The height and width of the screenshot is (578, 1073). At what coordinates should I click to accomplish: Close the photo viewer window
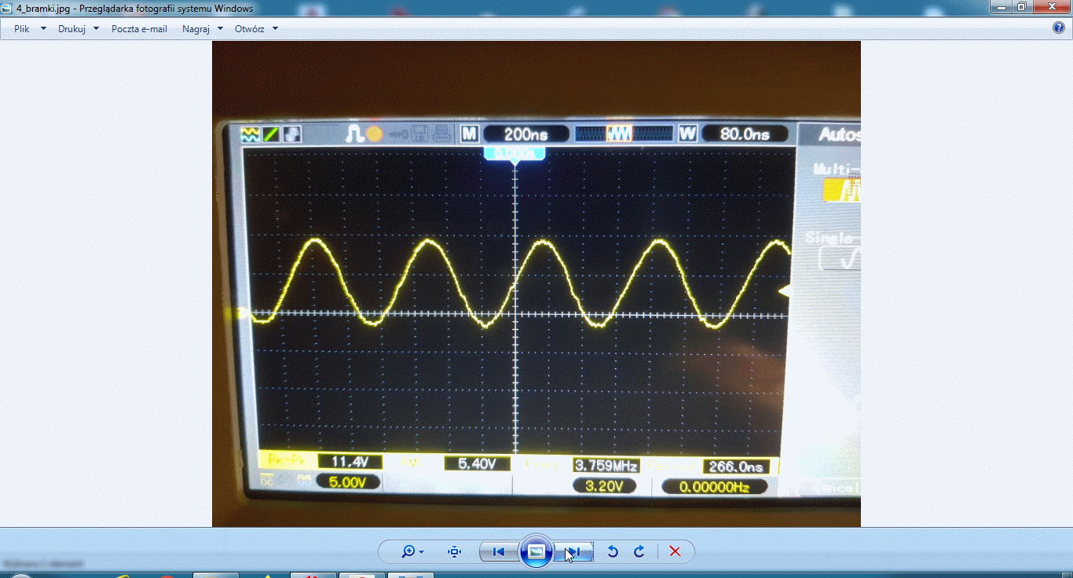coord(1052,6)
